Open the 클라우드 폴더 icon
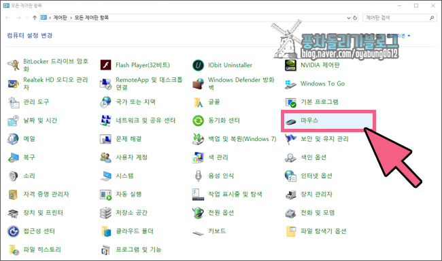 coord(105,231)
